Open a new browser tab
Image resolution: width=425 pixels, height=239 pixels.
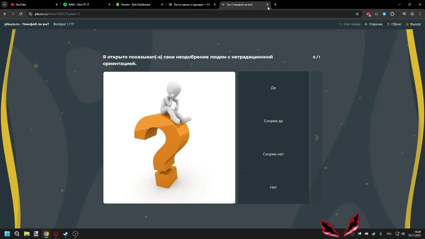click(275, 5)
